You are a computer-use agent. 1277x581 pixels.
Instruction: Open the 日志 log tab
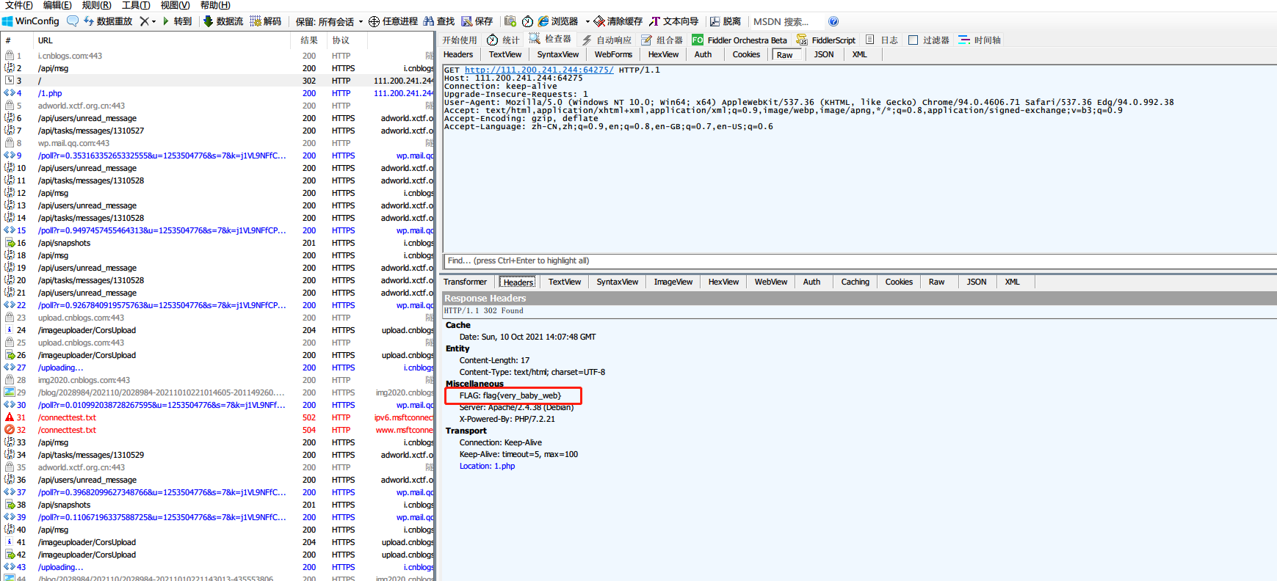point(882,40)
